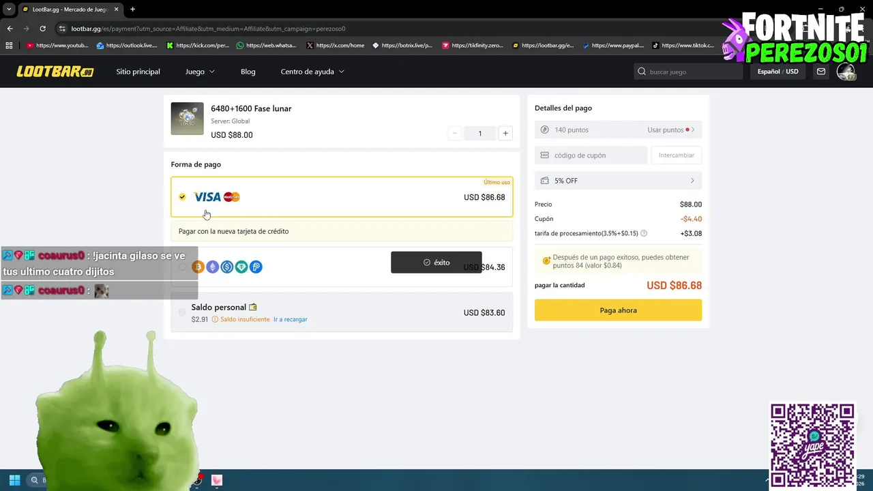The width and height of the screenshot is (873, 491).
Task: Click the Paga ahora button
Action: click(x=618, y=310)
